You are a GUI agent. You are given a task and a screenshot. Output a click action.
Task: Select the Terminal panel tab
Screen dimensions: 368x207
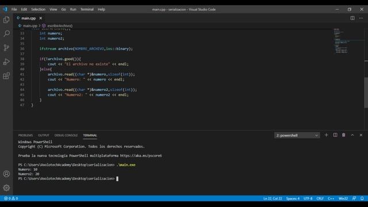(90, 136)
